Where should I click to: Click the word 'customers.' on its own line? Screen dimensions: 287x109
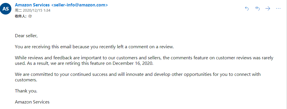pyautogui.click(x=26, y=80)
